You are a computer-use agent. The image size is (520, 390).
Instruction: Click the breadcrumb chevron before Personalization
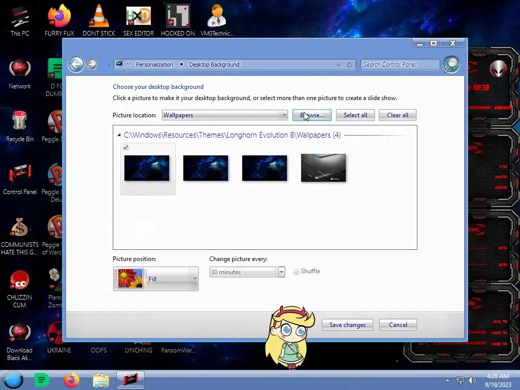pyautogui.click(x=128, y=64)
